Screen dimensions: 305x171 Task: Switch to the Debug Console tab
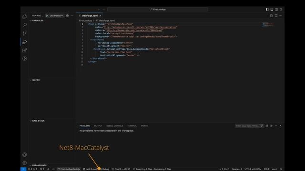[x=114, y=126]
